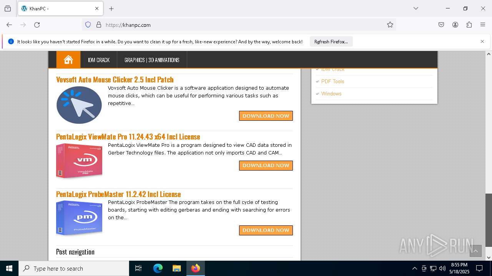
Task: Download PentaLogix ProbeMaster now
Action: 266,230
